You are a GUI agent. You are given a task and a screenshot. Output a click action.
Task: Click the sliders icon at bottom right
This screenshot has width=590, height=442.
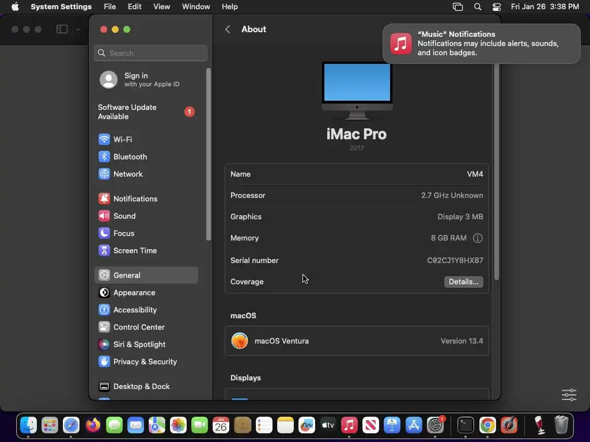point(569,395)
